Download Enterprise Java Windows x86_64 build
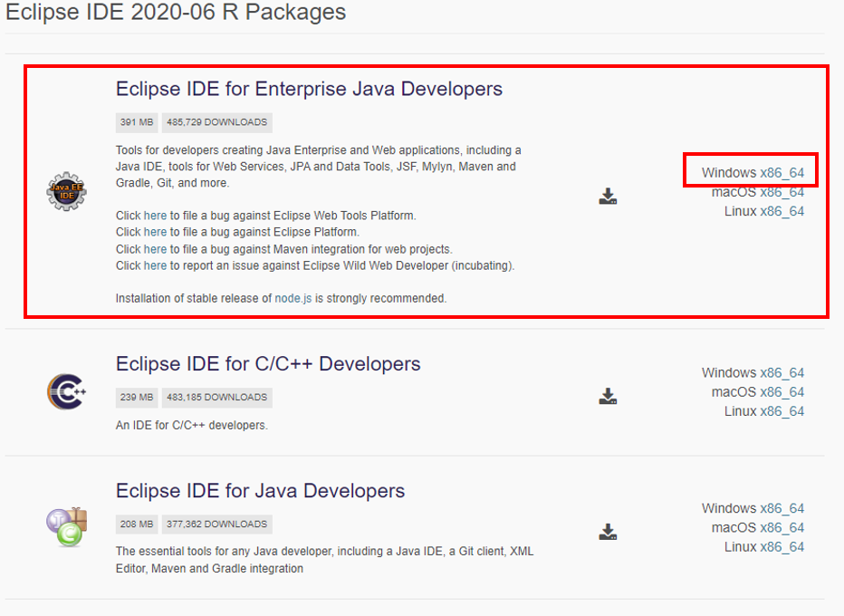844x616 pixels. tap(782, 173)
